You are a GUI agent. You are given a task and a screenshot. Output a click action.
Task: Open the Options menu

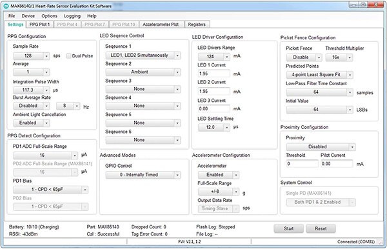click(50, 15)
